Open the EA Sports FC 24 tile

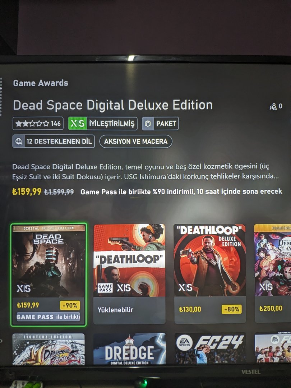click(x=210, y=348)
